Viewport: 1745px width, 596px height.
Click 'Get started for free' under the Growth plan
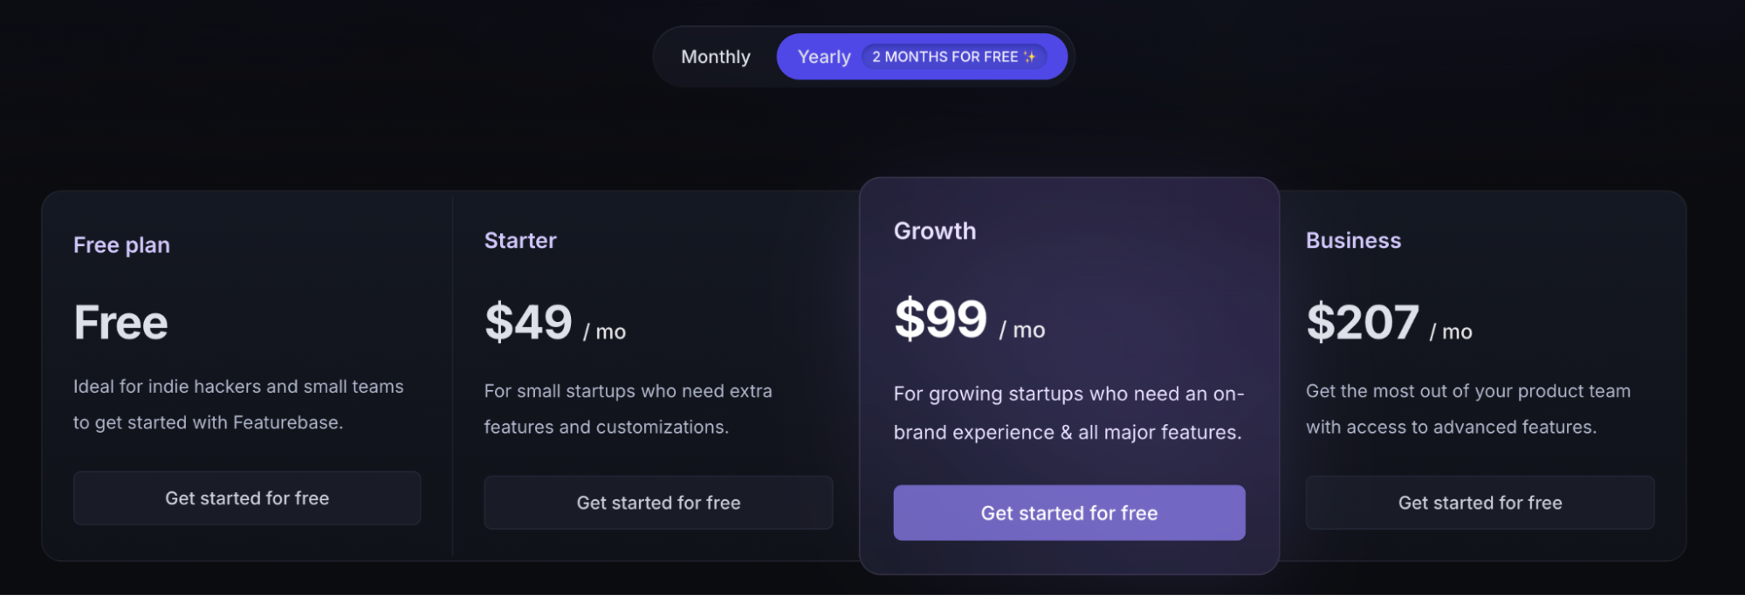[x=1068, y=512]
